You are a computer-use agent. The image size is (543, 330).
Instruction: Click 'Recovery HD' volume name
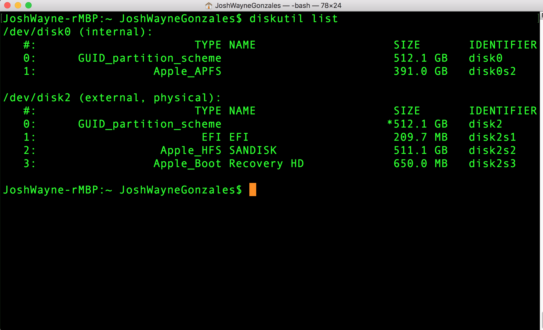click(266, 164)
